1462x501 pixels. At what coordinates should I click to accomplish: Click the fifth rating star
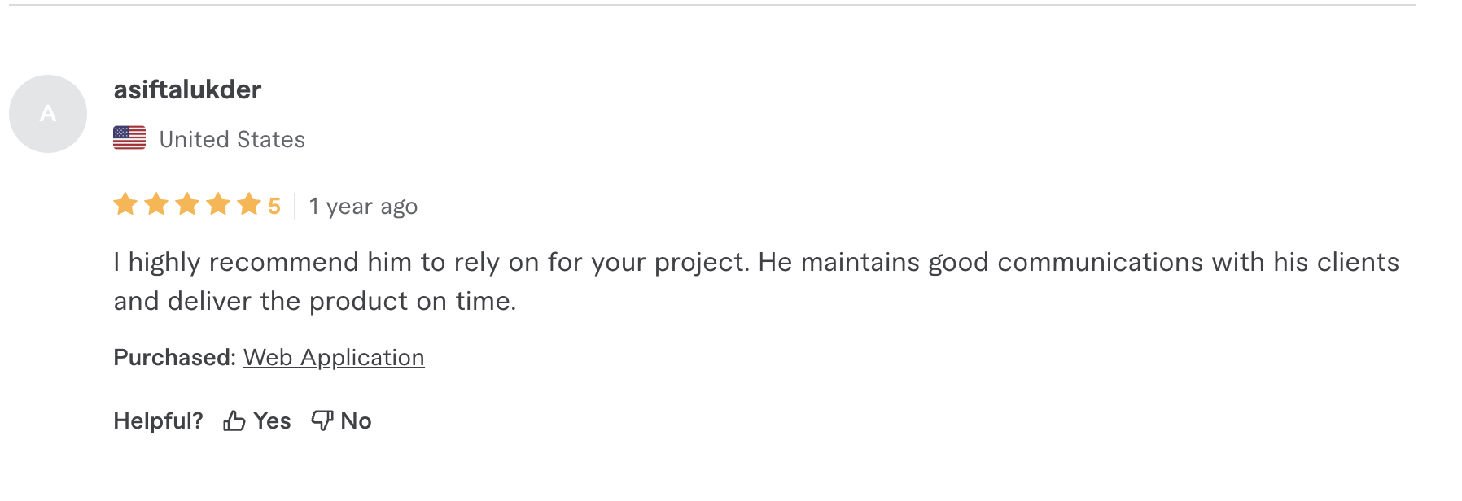249,204
